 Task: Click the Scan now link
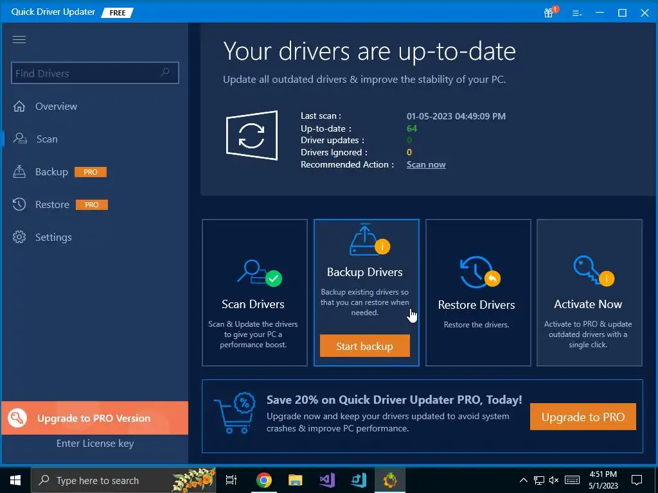[x=426, y=165]
